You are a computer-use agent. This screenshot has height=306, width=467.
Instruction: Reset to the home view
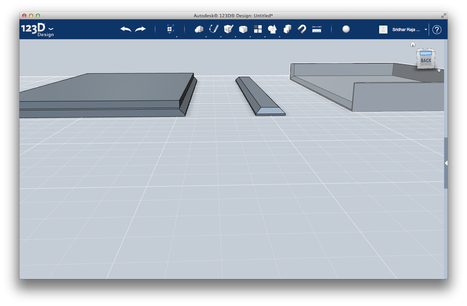click(413, 44)
